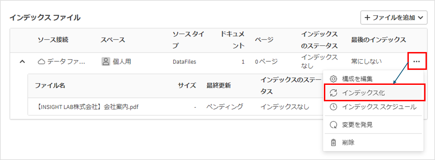The width and height of the screenshot is (435, 160).
Task: Select インデックス化 from the context menu
Action: [375, 93]
